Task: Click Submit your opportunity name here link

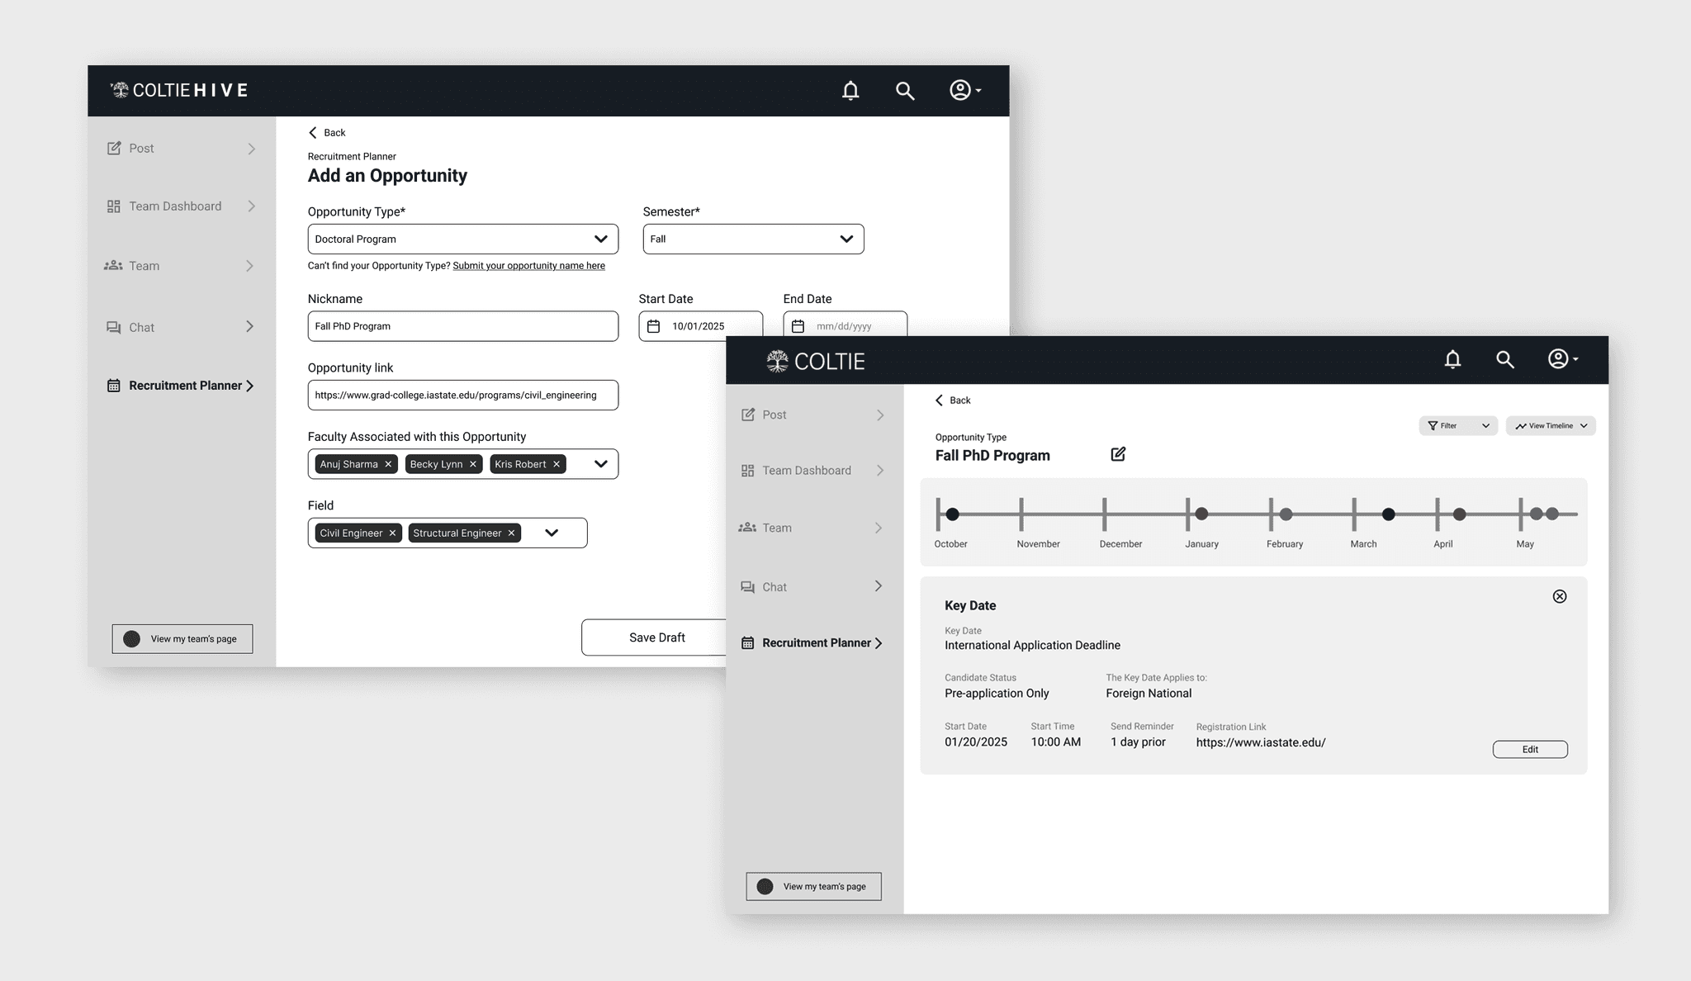Action: pyautogui.click(x=529, y=266)
